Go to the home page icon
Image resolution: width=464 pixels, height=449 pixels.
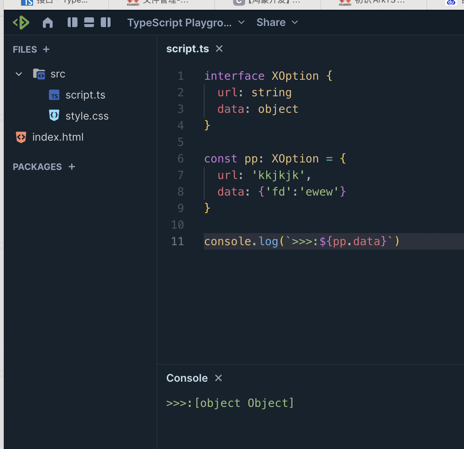[48, 23]
